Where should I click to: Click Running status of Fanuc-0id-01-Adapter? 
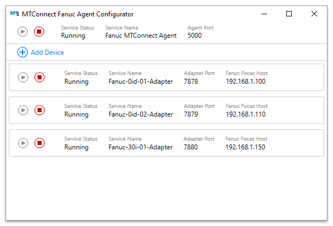tap(76, 82)
